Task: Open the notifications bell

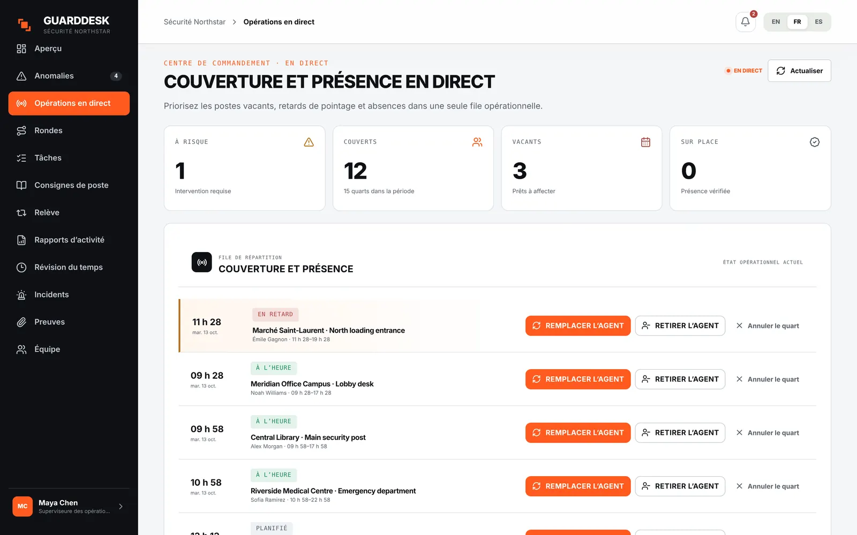Action: [745, 22]
